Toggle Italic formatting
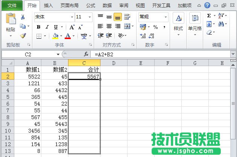 (47, 27)
